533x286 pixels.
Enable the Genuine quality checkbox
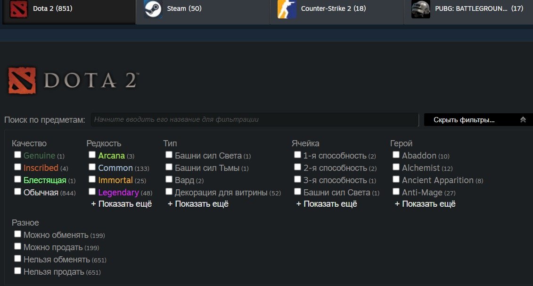18,155
